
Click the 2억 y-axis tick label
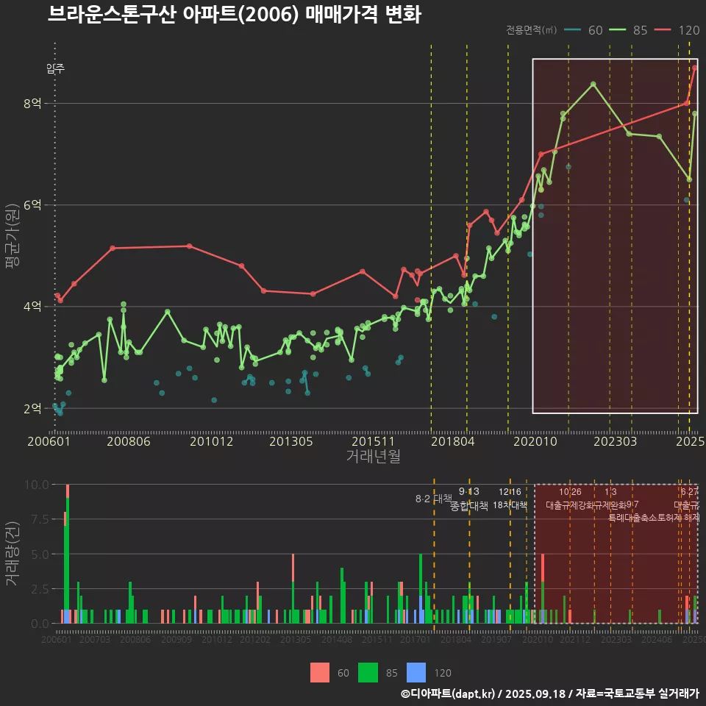pos(32,408)
